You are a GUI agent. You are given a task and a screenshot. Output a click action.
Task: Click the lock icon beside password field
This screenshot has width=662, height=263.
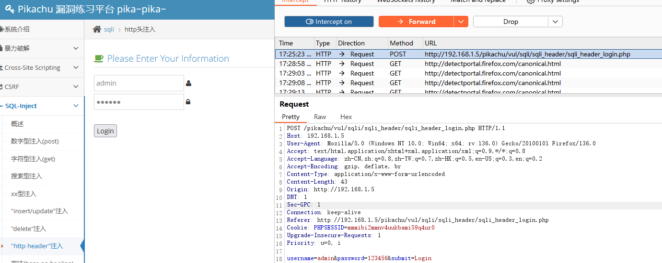pyautogui.click(x=188, y=102)
